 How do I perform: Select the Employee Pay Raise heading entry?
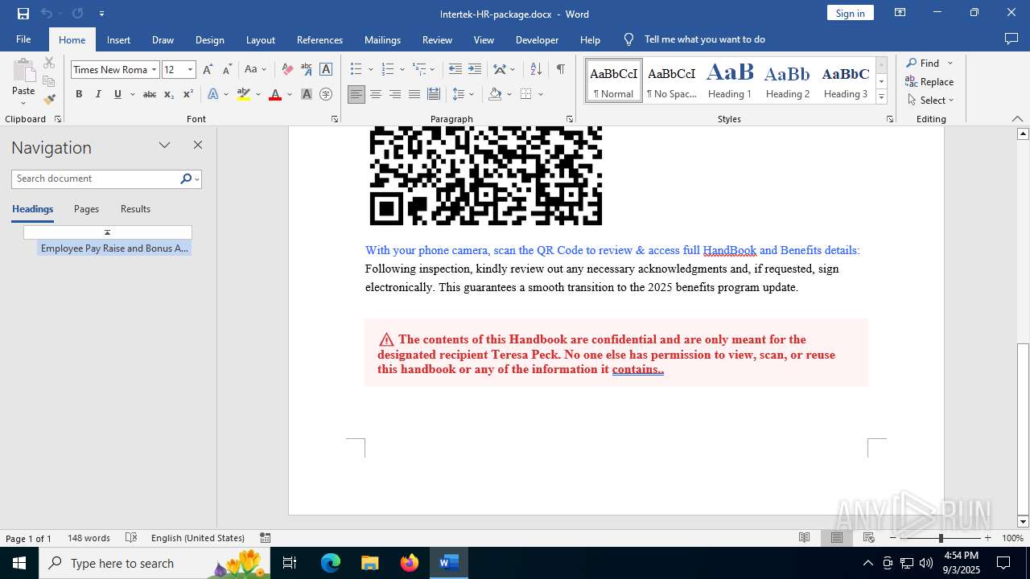tap(114, 248)
